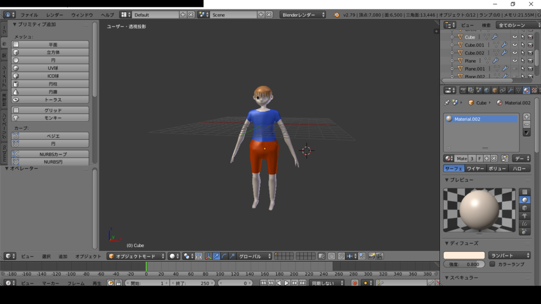Click the viewport shading sphere icon

[172, 256]
